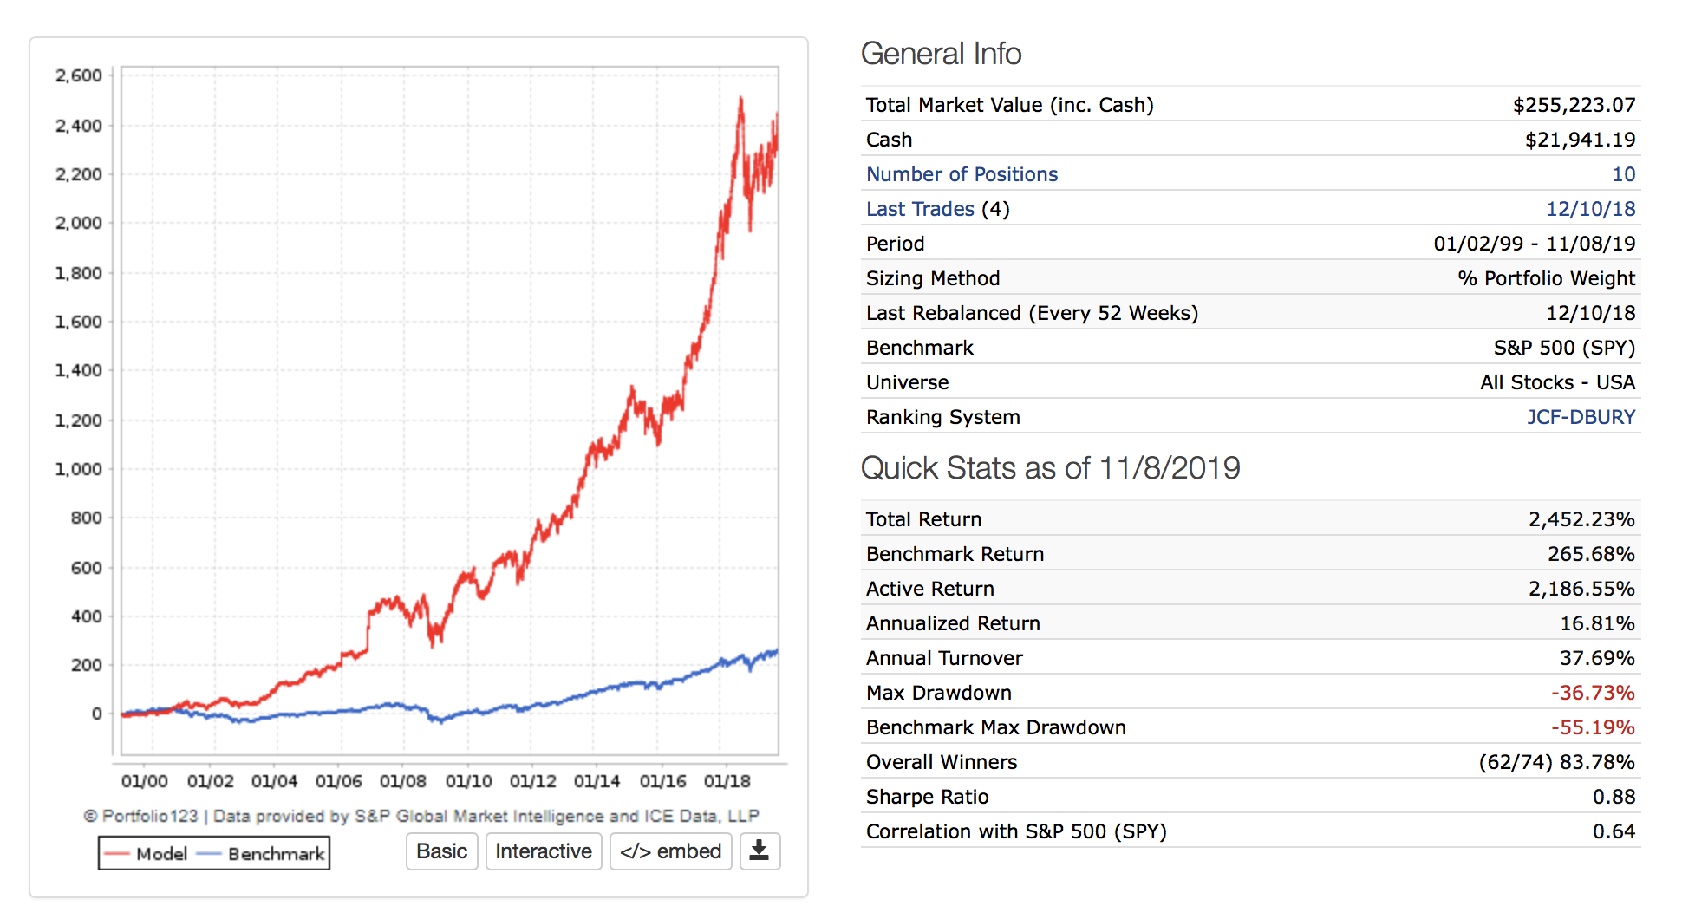Click the 01/10 x-axis label

pos(468,781)
